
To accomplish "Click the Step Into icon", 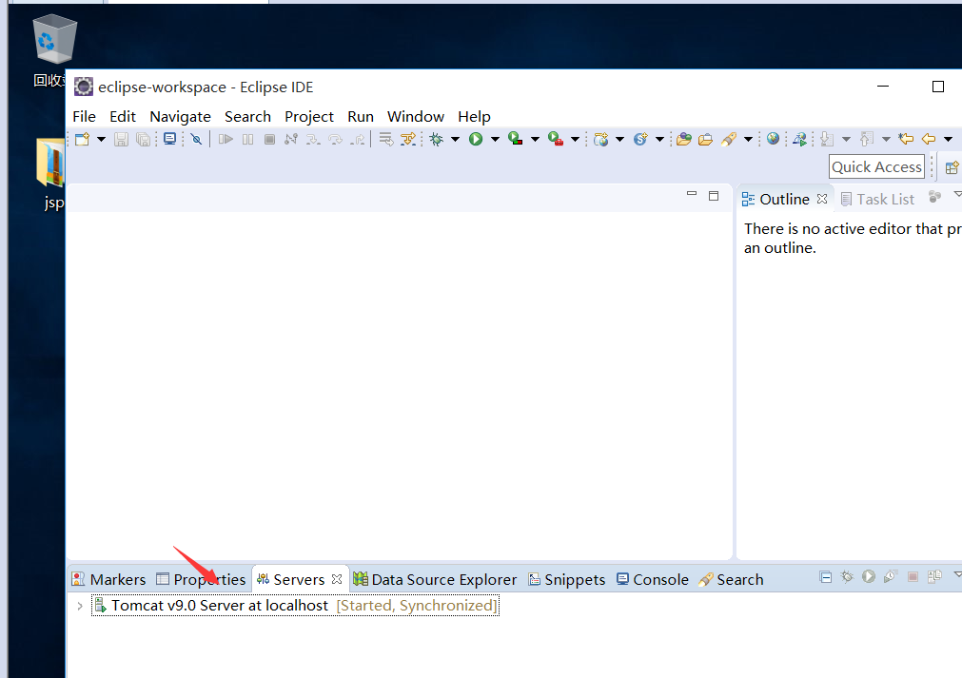I will [313, 139].
